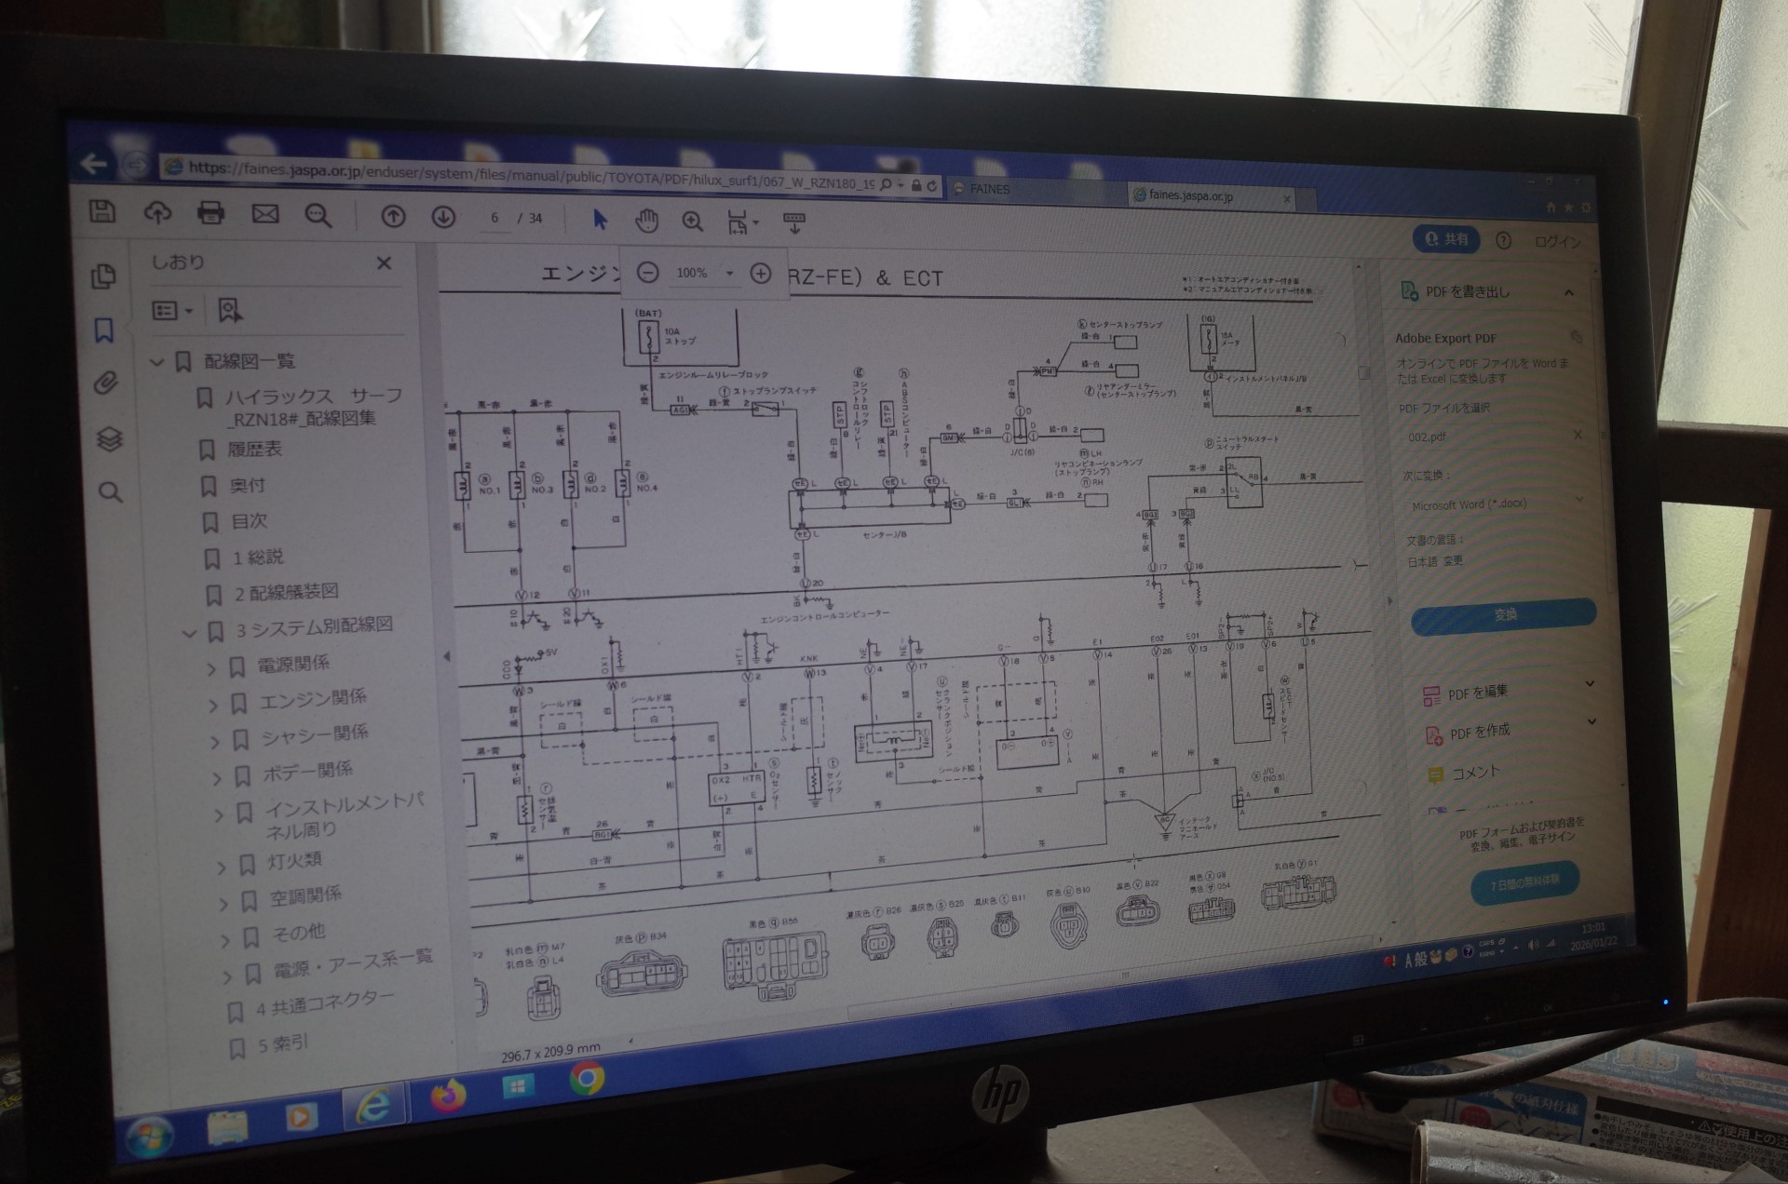Screen dimensions: 1788x1184
Task: Expand the エンジン関係 bookmark
Action: 211,704
